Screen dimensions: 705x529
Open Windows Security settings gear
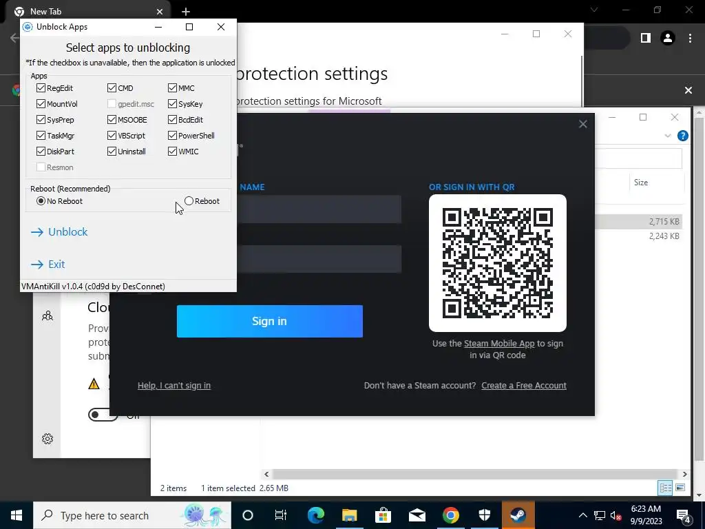pos(48,439)
